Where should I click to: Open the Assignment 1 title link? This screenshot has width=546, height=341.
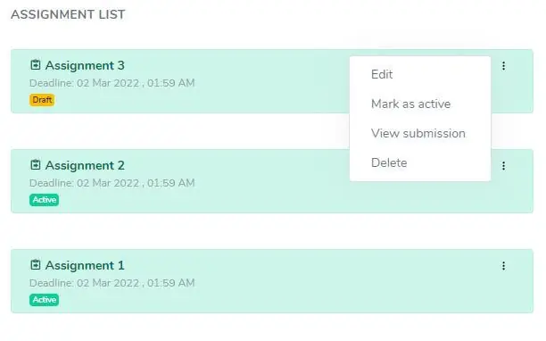tap(85, 265)
